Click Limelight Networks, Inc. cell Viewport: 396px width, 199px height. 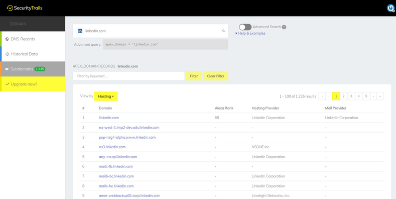tap(271, 195)
